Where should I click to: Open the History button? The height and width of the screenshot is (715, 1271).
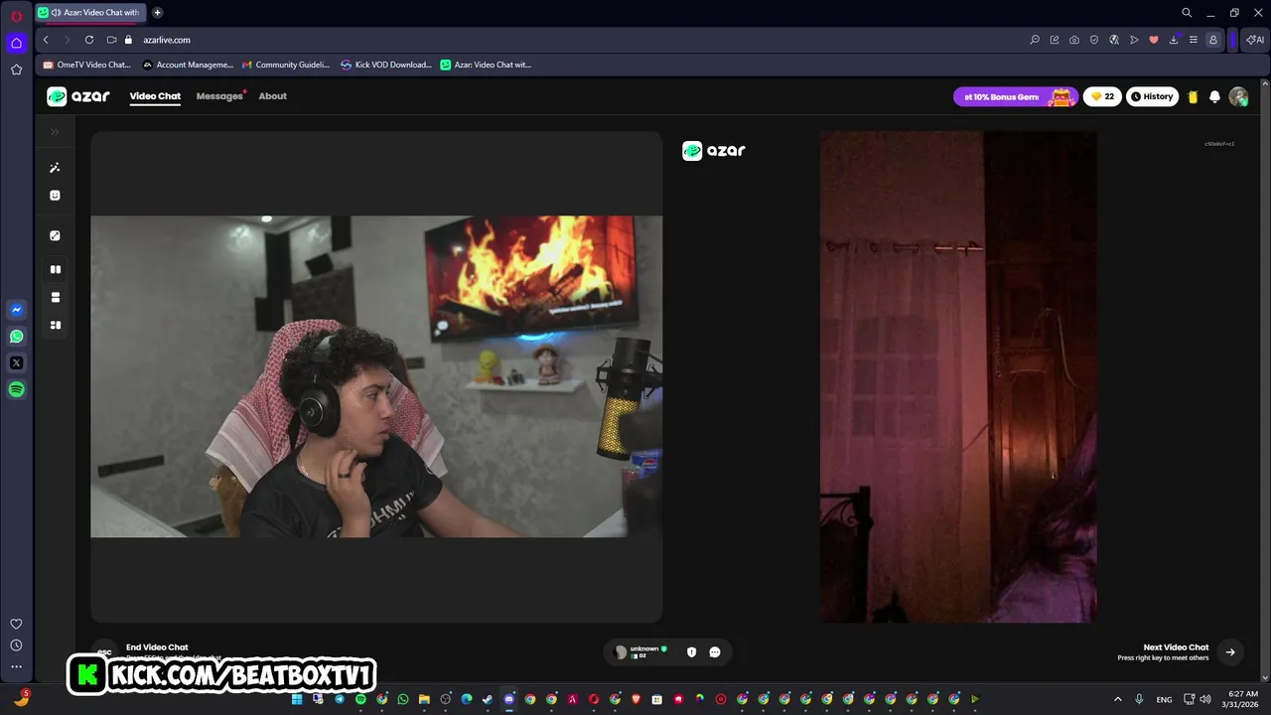pos(1152,96)
